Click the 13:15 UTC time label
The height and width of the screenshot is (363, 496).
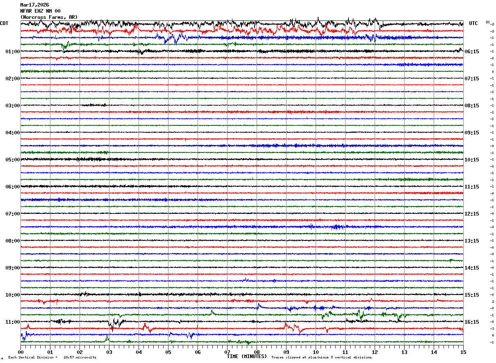point(472,241)
